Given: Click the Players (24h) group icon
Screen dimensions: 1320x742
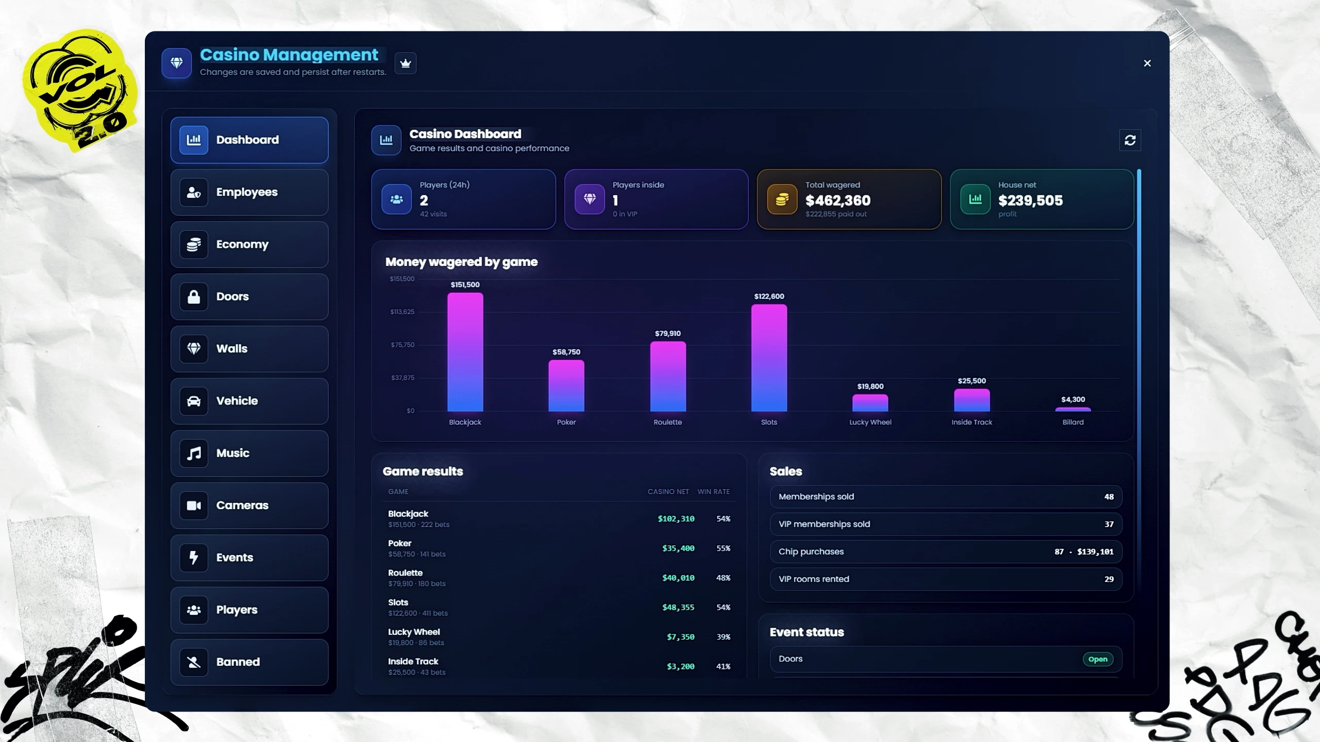Looking at the screenshot, I should click(397, 199).
